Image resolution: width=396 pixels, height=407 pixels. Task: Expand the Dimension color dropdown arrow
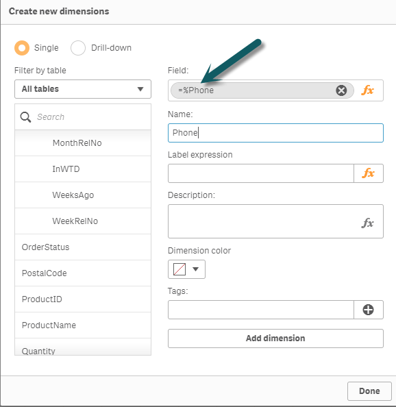tap(196, 269)
